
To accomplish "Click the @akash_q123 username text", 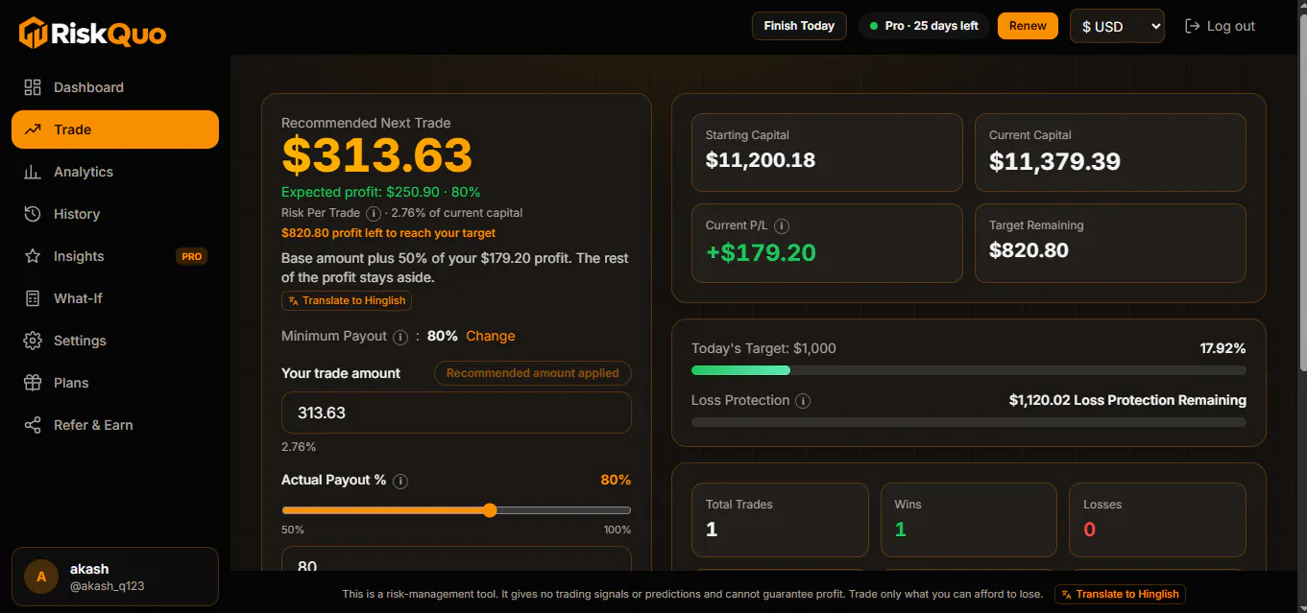I will (107, 585).
